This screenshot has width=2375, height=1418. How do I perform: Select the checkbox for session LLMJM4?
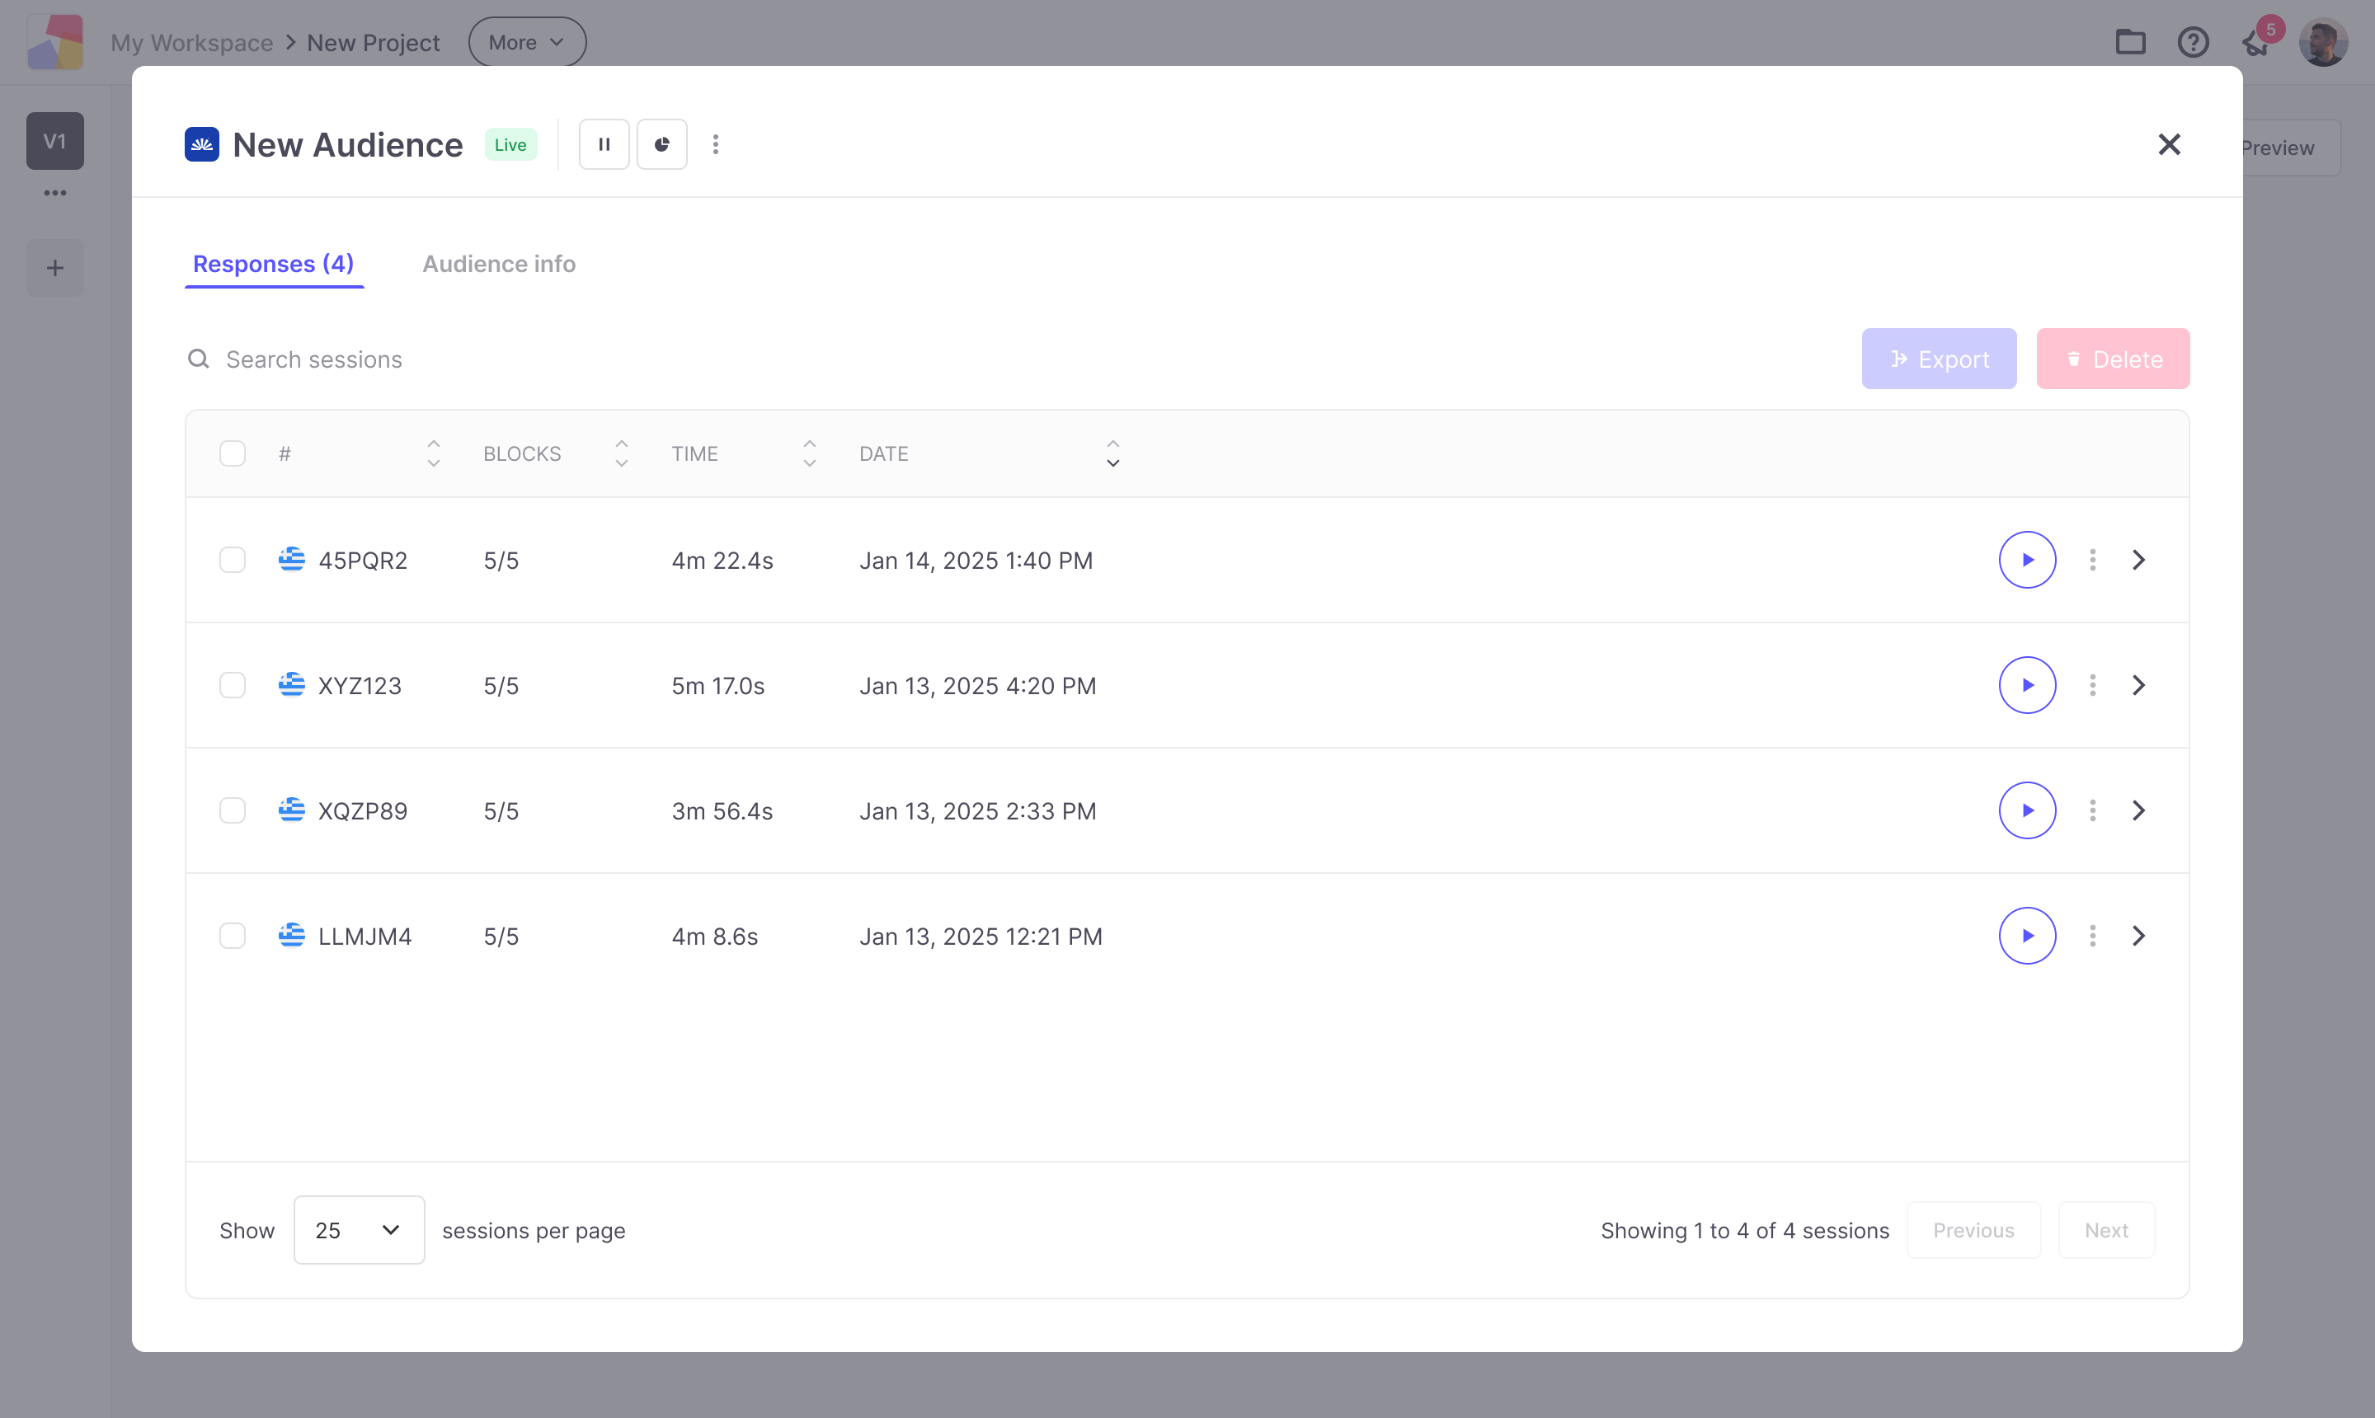tap(233, 936)
